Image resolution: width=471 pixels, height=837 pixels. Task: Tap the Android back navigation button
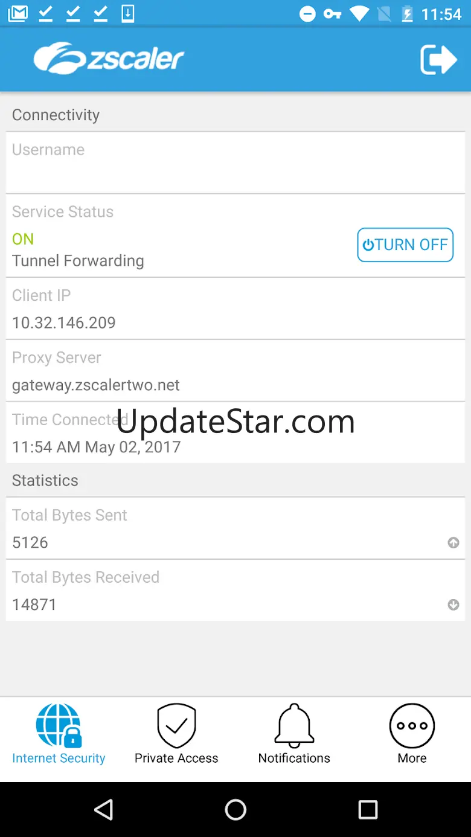(x=104, y=810)
